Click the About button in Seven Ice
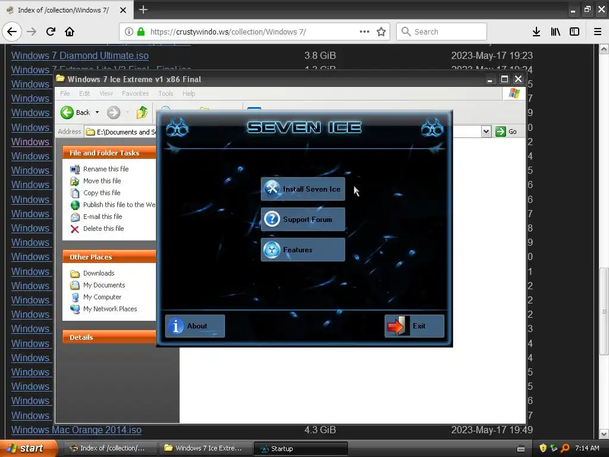Image resolution: width=609 pixels, height=457 pixels. coord(195,326)
